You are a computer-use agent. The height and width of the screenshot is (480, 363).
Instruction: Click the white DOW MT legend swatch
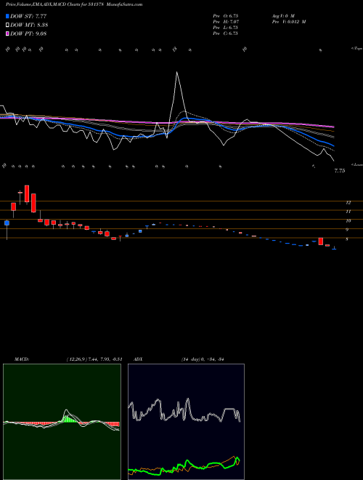coord(7,25)
